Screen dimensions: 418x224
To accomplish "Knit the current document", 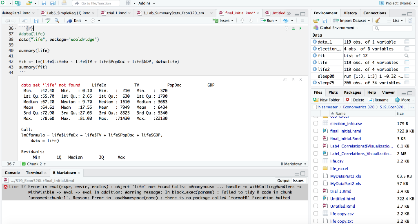I will point(74,20).
